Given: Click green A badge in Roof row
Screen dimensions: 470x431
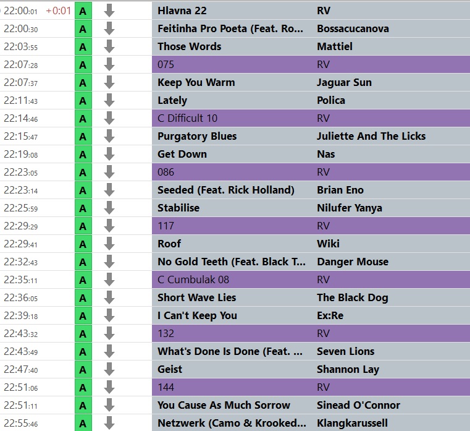Looking at the screenshot, I should (x=83, y=244).
